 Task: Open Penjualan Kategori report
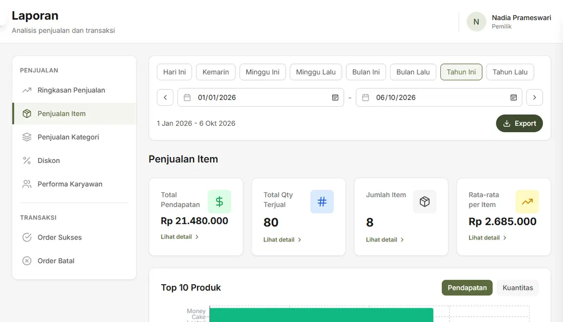[74, 137]
